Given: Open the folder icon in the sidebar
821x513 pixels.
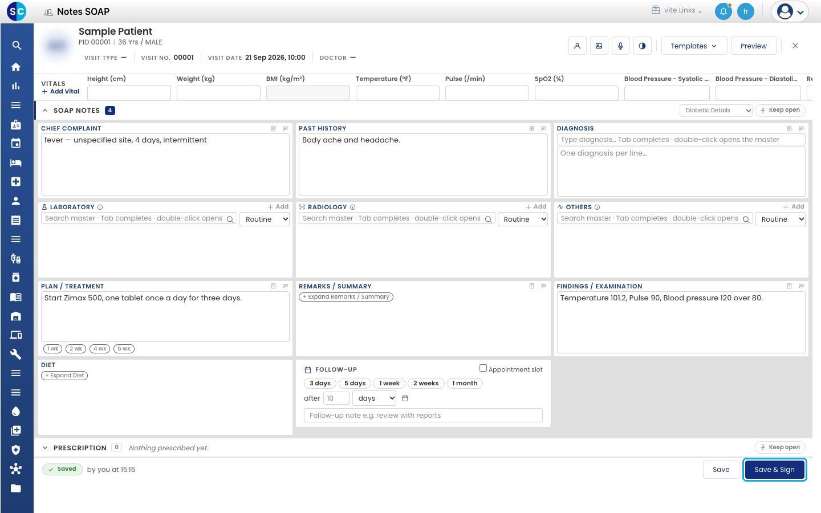Looking at the screenshot, I should pyautogui.click(x=16, y=488).
